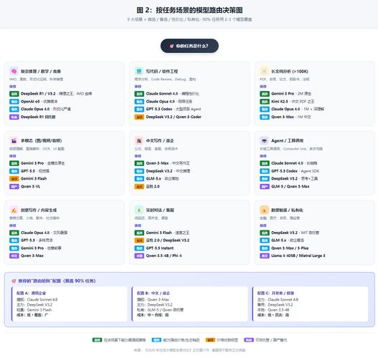
Task: Click the lightning icon of the 实时对话 / 客服 card
Action: coord(139,210)
